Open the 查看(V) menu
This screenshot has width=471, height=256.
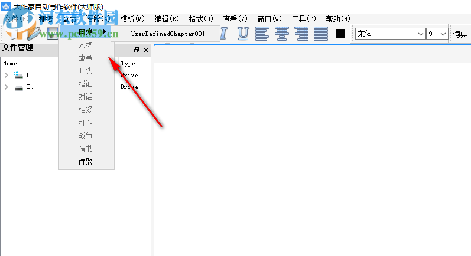pyautogui.click(x=235, y=19)
